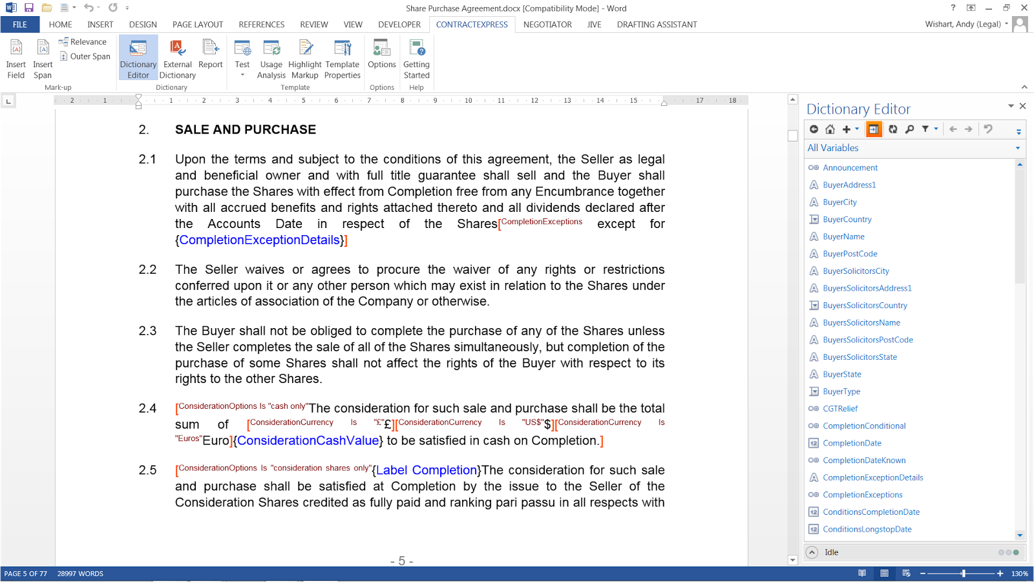Switch to the REFERENCES tab
1034x582 pixels.
(x=262, y=25)
